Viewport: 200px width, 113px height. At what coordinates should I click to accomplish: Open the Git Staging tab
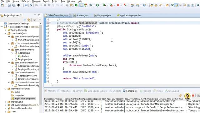(x=172, y=91)
